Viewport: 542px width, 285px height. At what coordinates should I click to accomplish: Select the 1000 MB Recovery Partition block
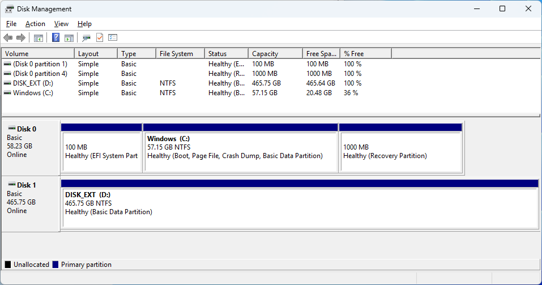400,151
